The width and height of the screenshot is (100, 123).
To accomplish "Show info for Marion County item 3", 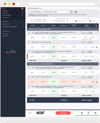I will [x=33, y=52].
